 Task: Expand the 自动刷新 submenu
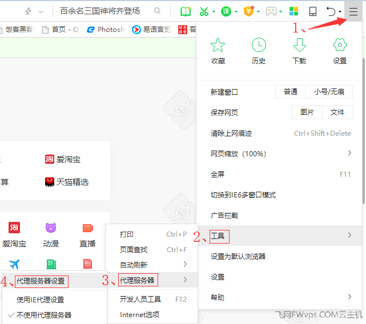click(x=152, y=265)
